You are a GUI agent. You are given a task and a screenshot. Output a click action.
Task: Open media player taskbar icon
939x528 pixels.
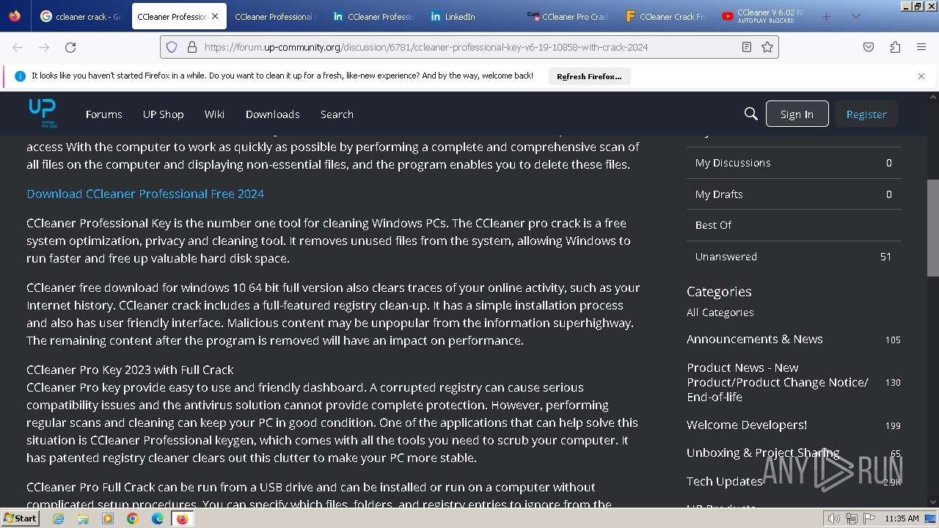108,518
